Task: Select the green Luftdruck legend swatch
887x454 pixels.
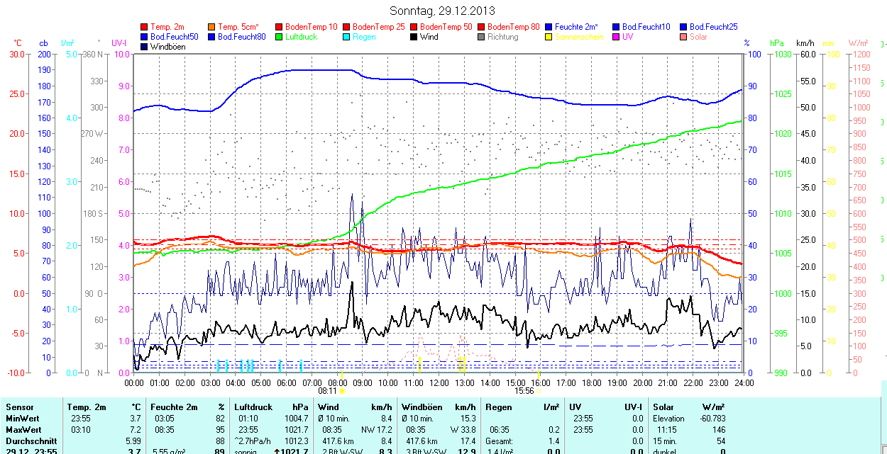Action: pyautogui.click(x=280, y=37)
